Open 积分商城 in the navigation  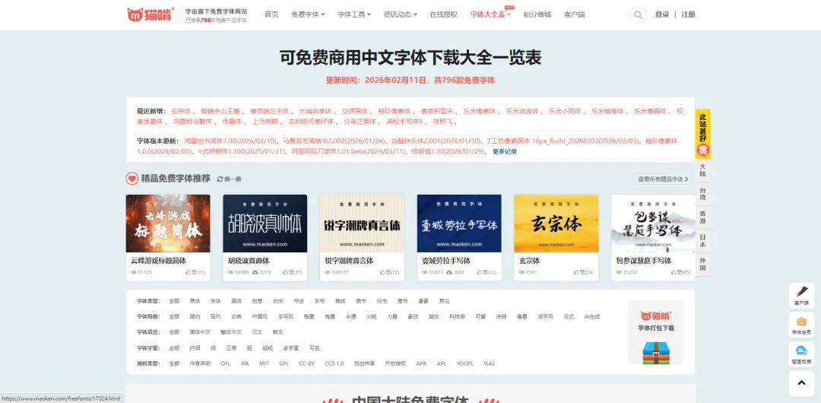click(537, 14)
